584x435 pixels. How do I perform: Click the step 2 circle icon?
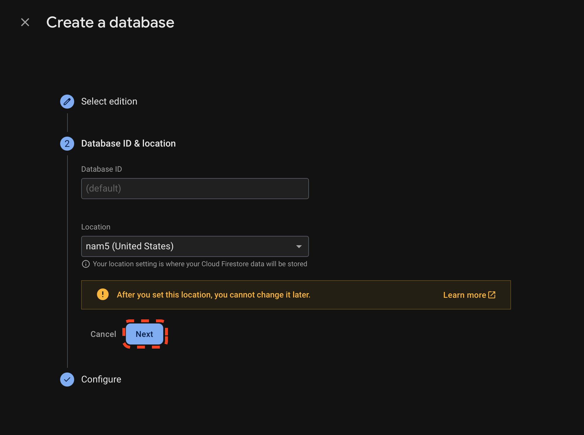point(67,143)
